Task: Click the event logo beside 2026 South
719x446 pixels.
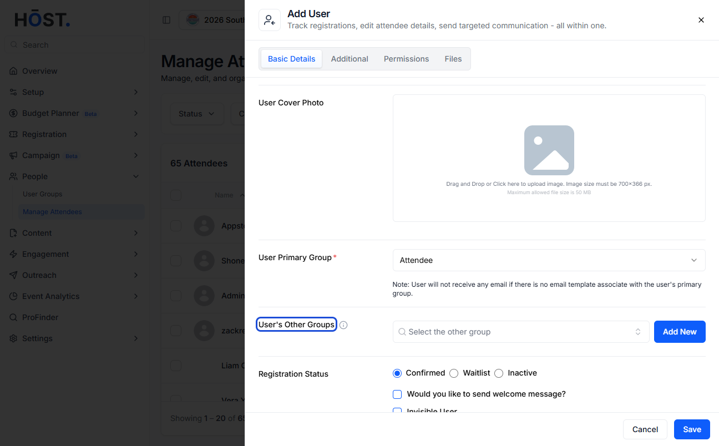Action: point(192,20)
